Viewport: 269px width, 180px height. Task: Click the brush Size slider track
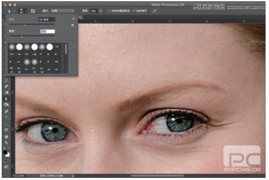click(x=32, y=25)
